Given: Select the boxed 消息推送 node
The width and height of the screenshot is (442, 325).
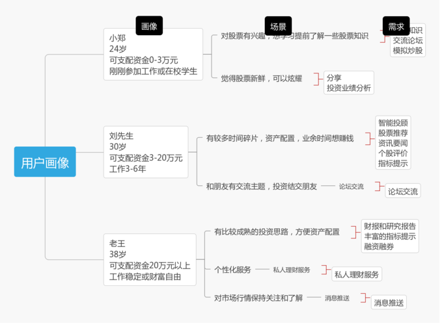Looking at the screenshot, I should 389,302.
